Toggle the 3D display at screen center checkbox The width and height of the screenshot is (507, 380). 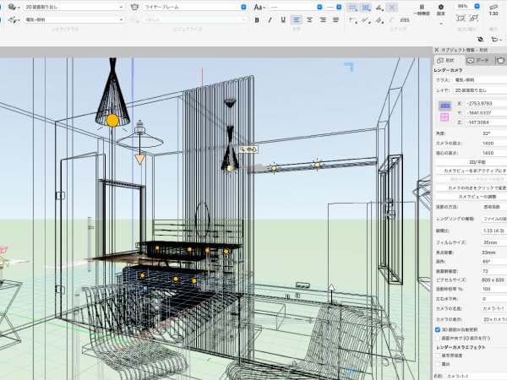point(438,339)
